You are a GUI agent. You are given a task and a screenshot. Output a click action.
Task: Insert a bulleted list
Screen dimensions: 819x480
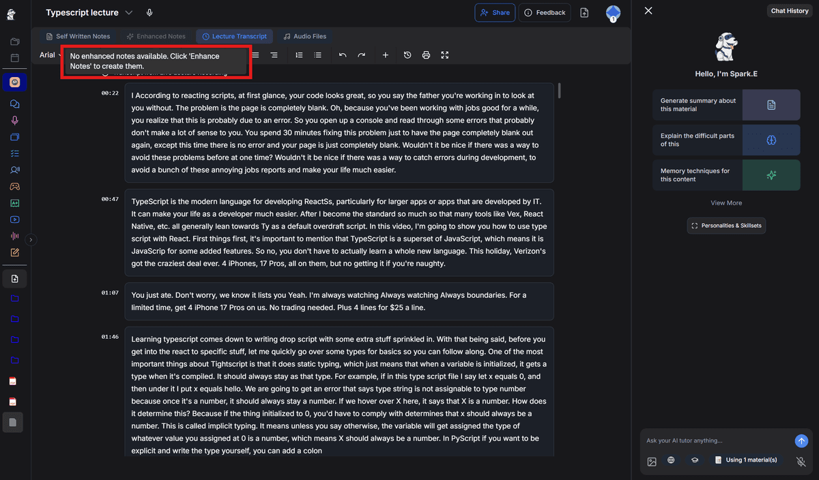(x=317, y=55)
